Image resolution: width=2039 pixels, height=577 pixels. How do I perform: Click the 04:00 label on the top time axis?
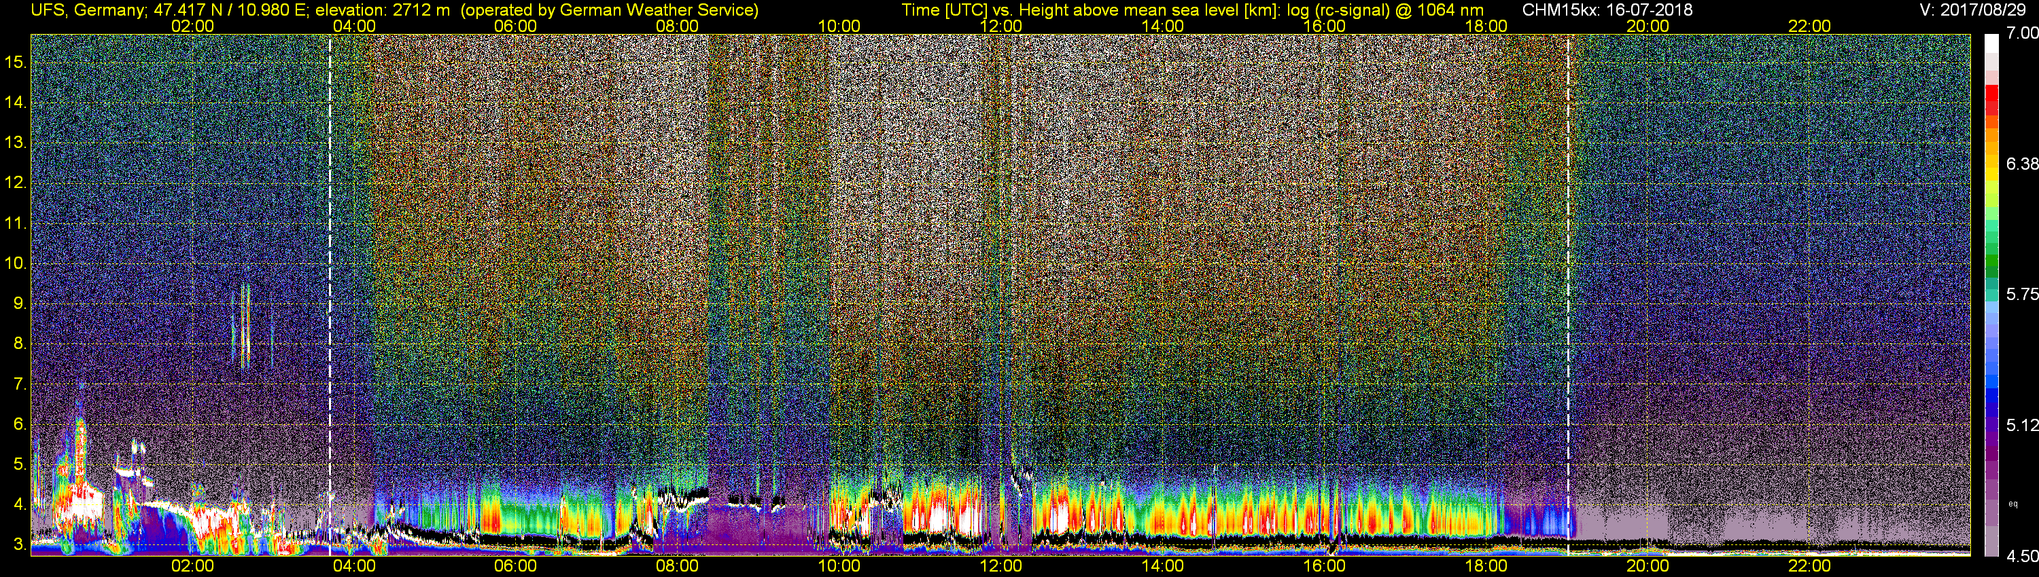(x=354, y=26)
